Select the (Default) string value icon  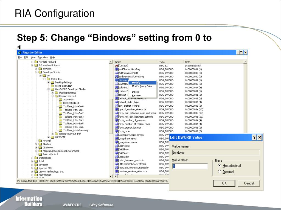117,66
